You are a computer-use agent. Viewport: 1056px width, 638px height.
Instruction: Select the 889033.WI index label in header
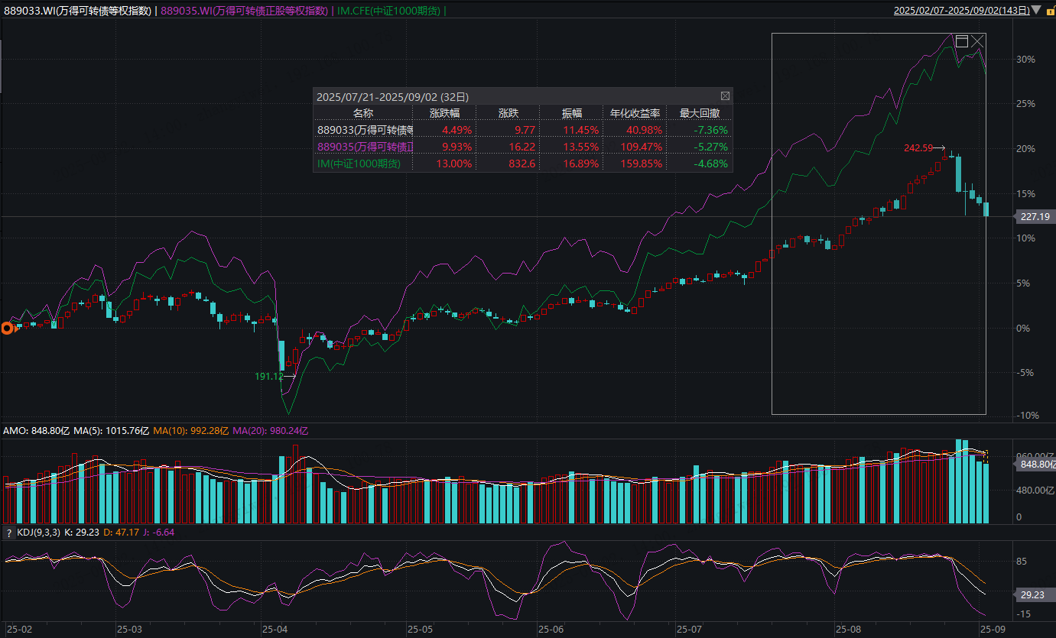coord(78,11)
